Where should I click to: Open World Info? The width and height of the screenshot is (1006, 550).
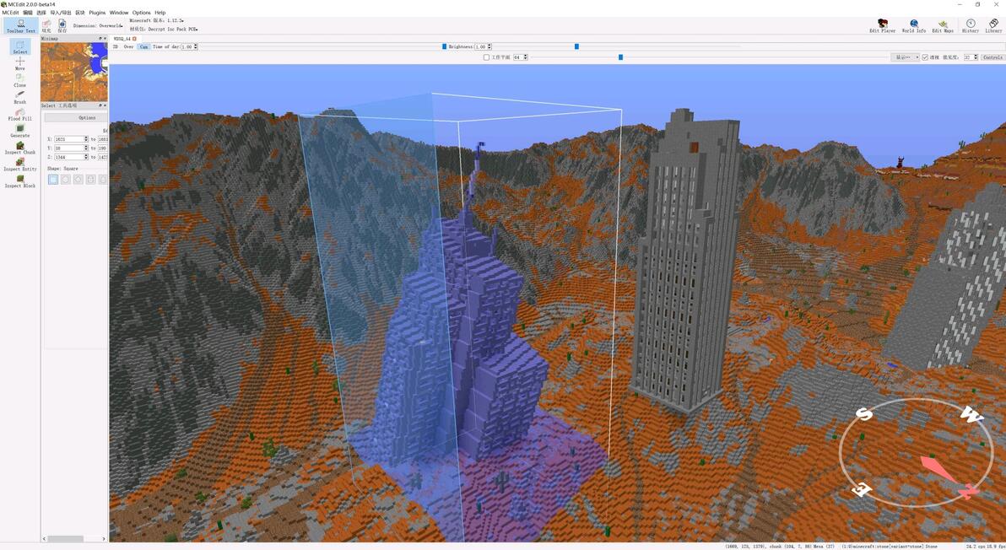pyautogui.click(x=914, y=25)
